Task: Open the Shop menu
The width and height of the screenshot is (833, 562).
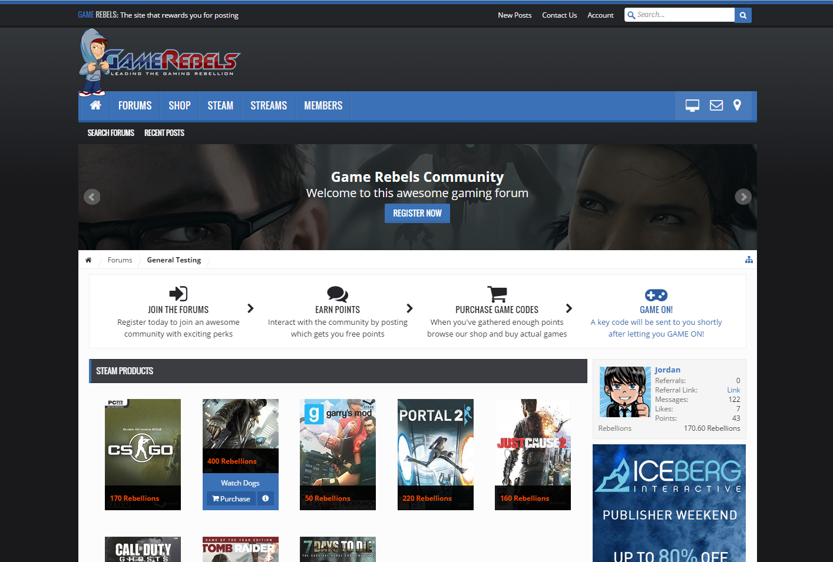Action: click(x=180, y=106)
